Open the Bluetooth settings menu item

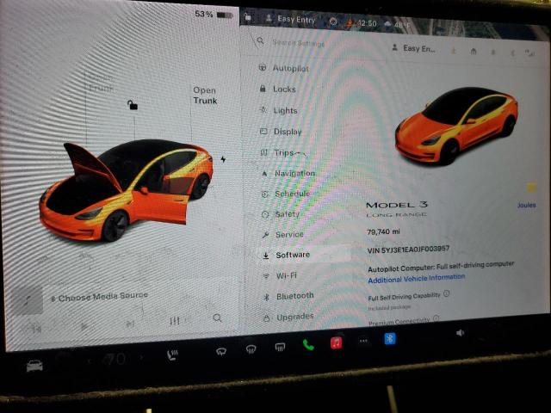pos(288,296)
